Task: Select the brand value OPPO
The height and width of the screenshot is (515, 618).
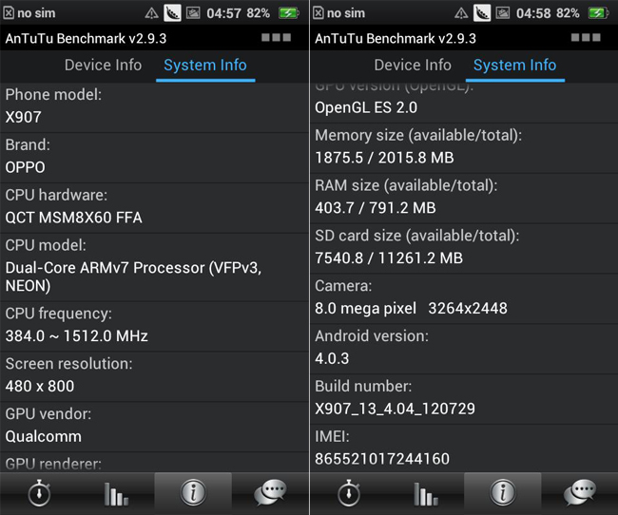Action: [x=26, y=167]
